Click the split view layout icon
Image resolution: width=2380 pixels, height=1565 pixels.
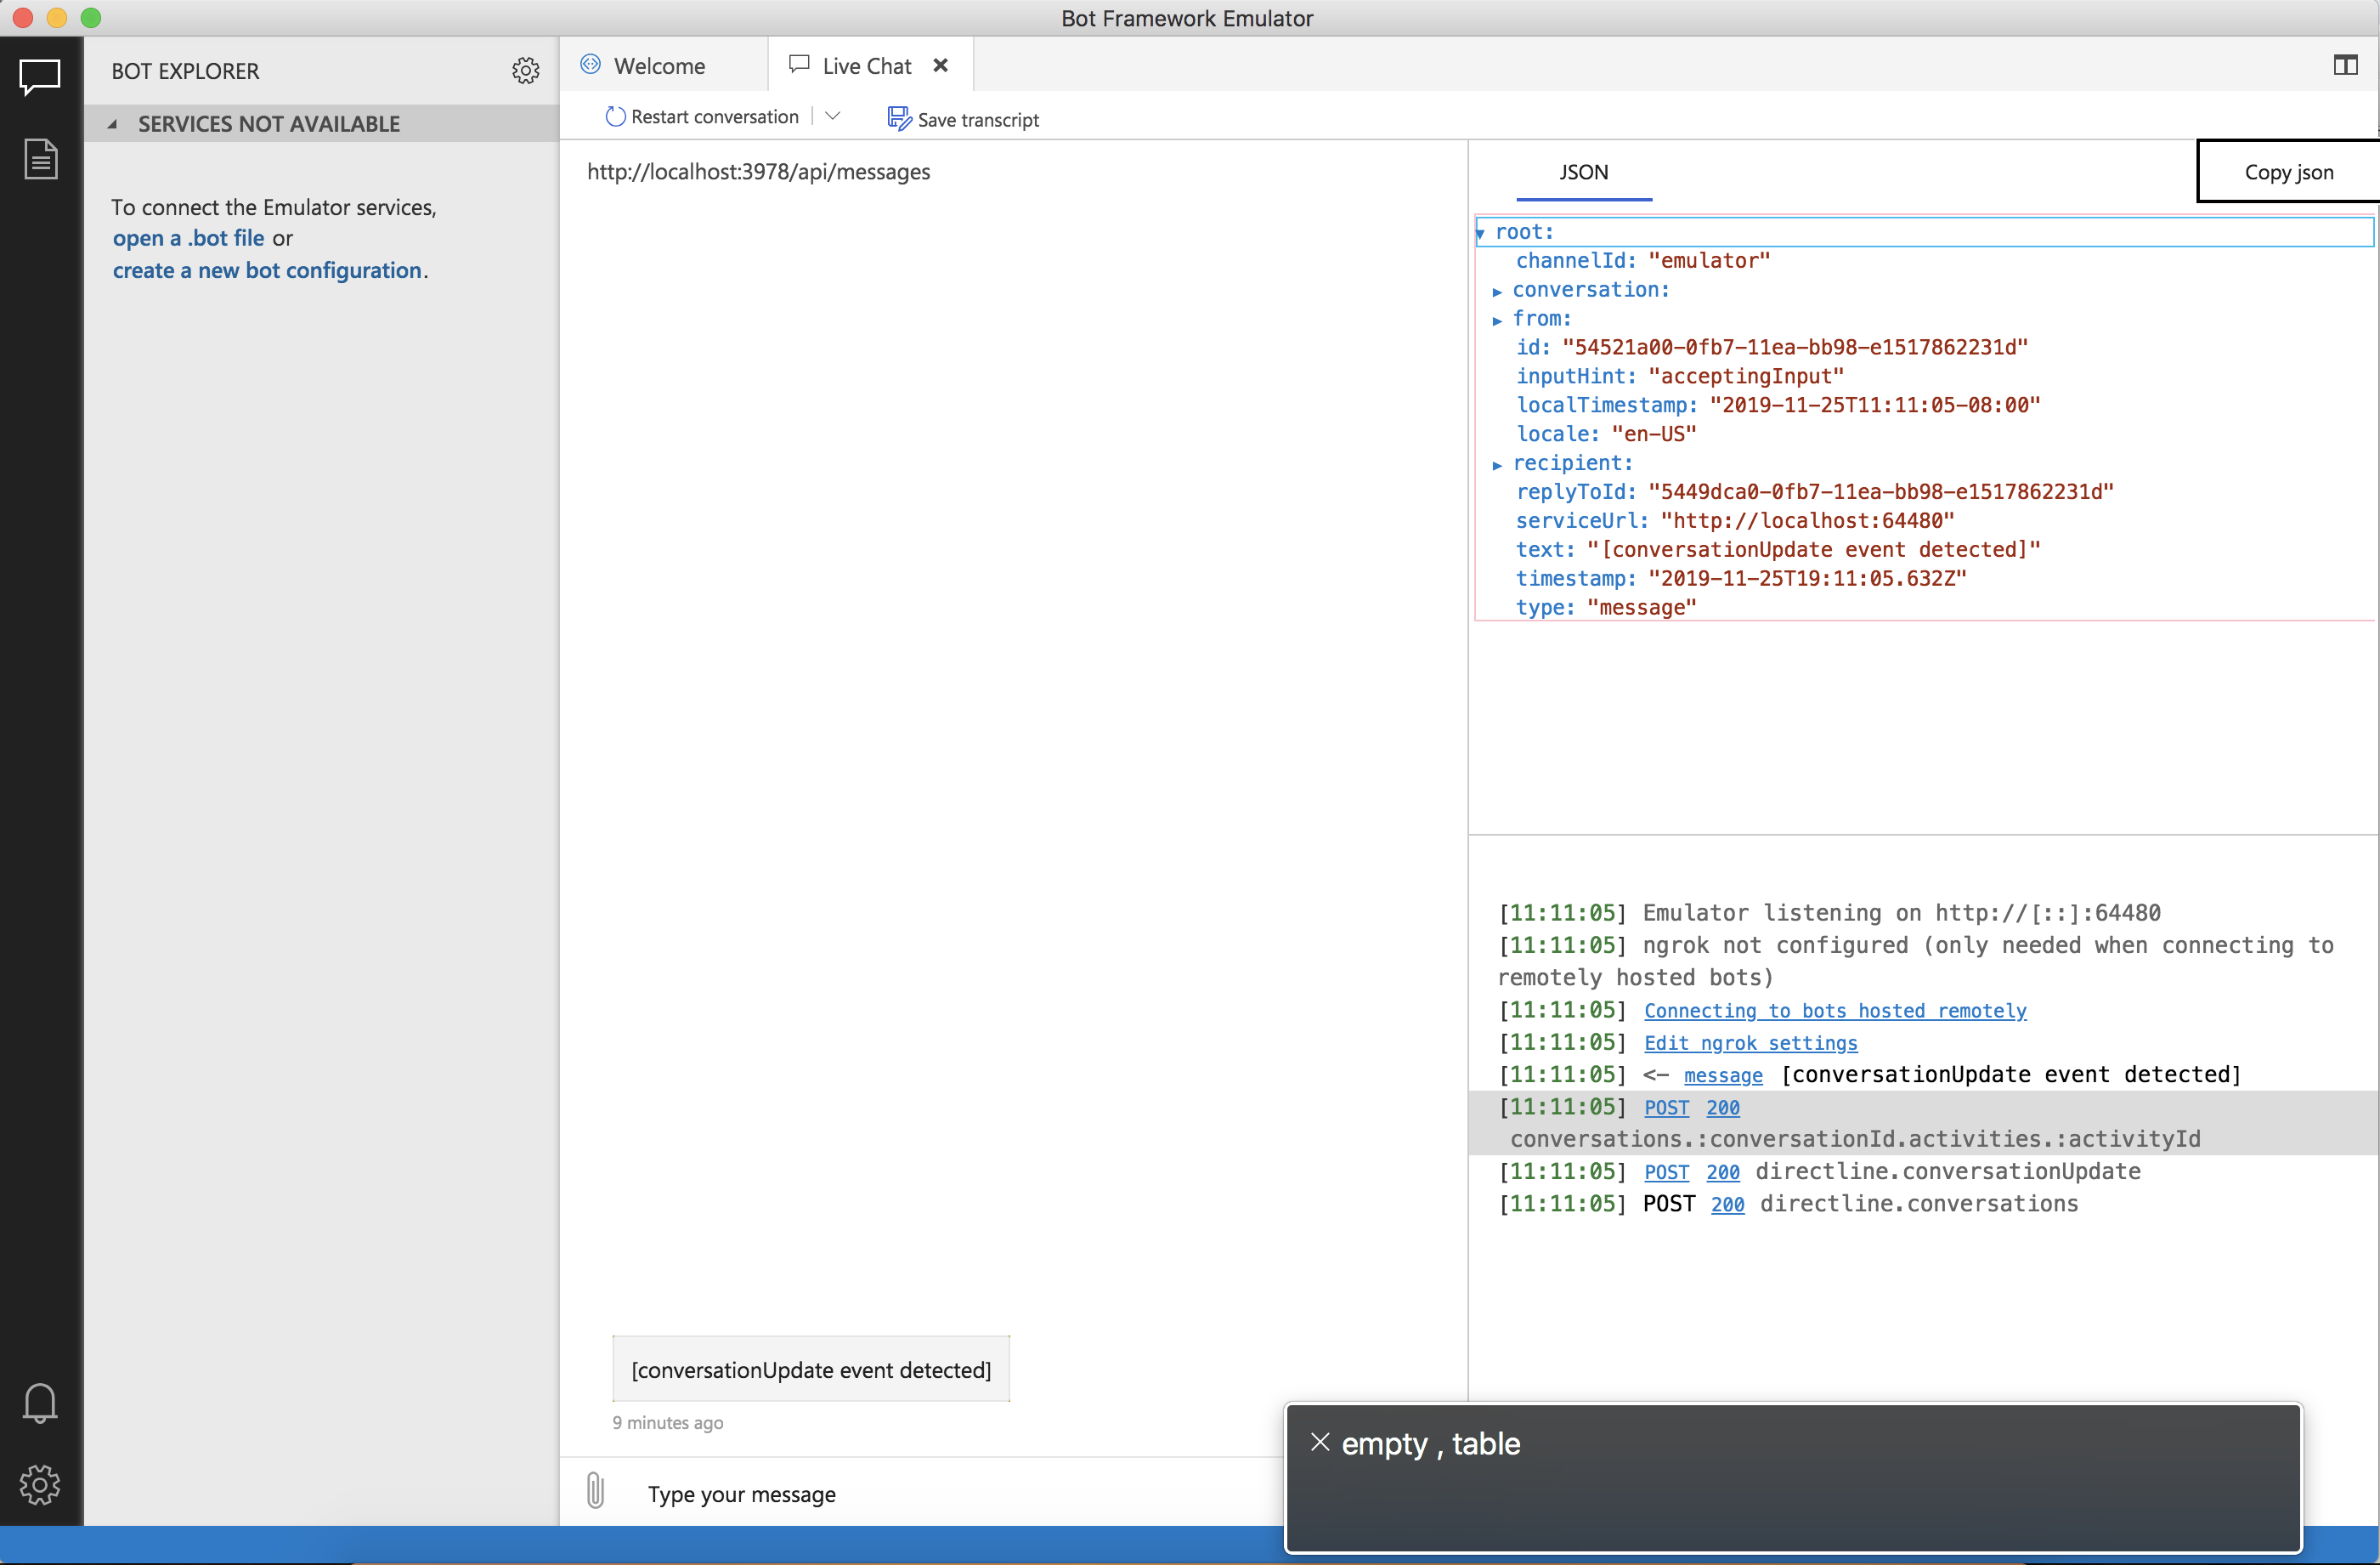pos(2345,65)
